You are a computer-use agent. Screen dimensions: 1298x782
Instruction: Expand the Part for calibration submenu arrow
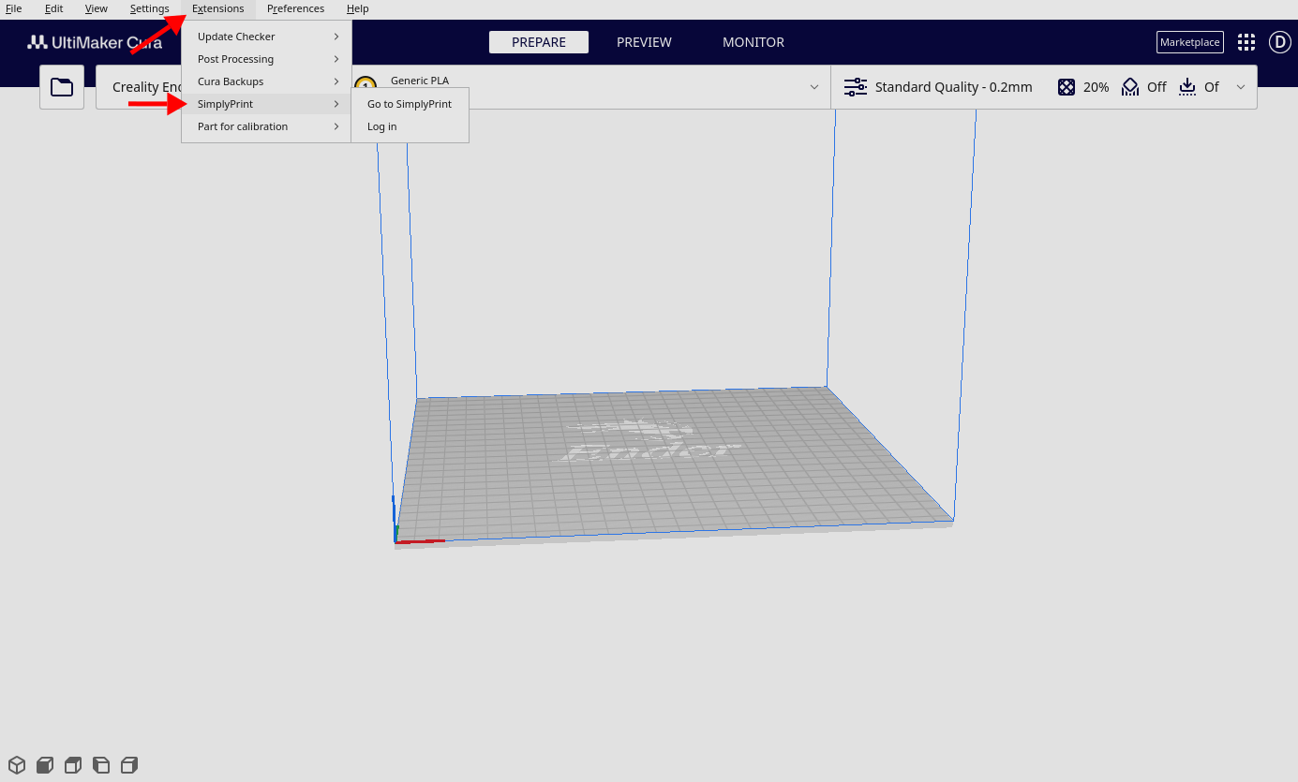(336, 126)
